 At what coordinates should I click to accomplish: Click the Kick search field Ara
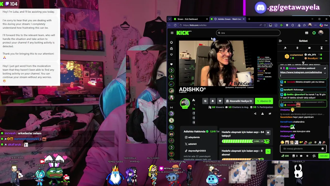[x=248, y=33]
